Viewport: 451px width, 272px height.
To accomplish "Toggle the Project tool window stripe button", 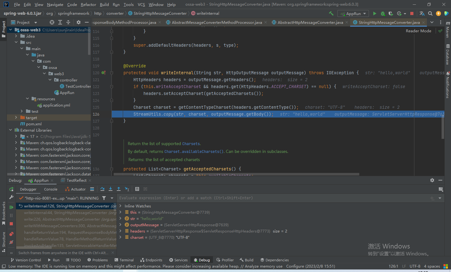I will [x=4, y=29].
